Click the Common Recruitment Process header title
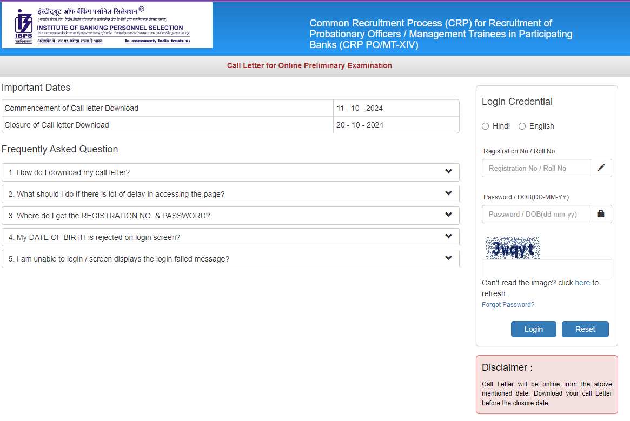Screen dimensions: 630x421 coord(441,34)
